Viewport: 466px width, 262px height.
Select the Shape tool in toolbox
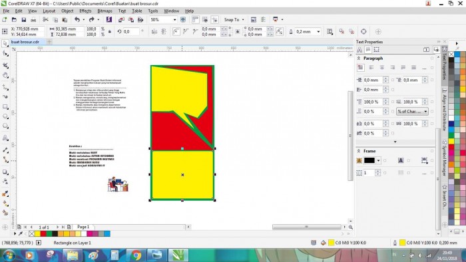[x=5, y=54]
